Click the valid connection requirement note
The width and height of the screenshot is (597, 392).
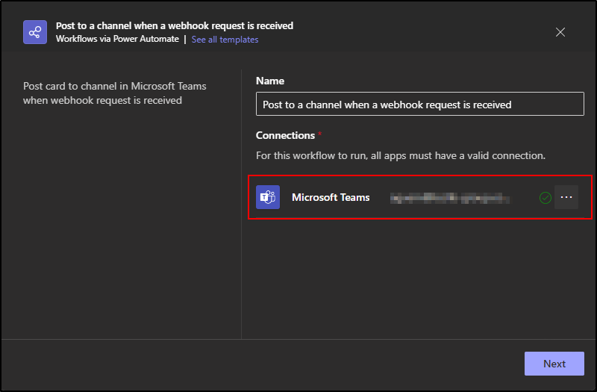click(401, 156)
